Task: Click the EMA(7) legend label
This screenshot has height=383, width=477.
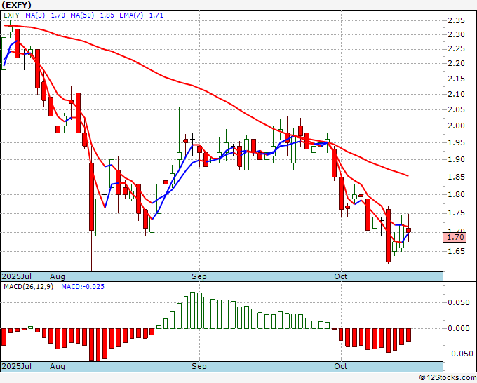Action: pos(131,15)
